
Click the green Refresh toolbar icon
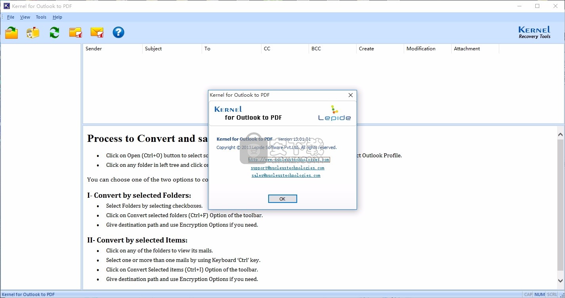click(54, 32)
